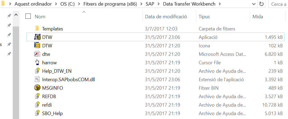Go to Fitxers de programa (x86) breadcrumb
288x119 pixels.
[x=110, y=4]
